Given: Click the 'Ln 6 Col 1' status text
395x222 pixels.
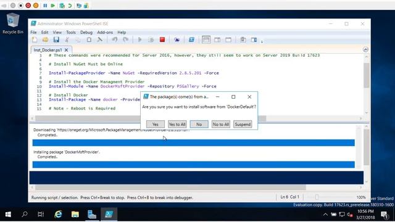Looking at the screenshot, I should pyautogui.click(x=289, y=197).
